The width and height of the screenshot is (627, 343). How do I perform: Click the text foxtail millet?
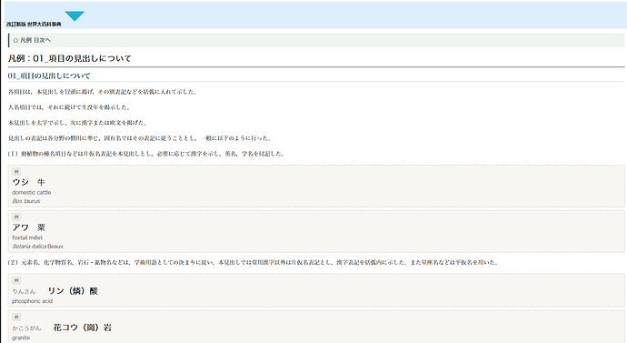tap(27, 237)
